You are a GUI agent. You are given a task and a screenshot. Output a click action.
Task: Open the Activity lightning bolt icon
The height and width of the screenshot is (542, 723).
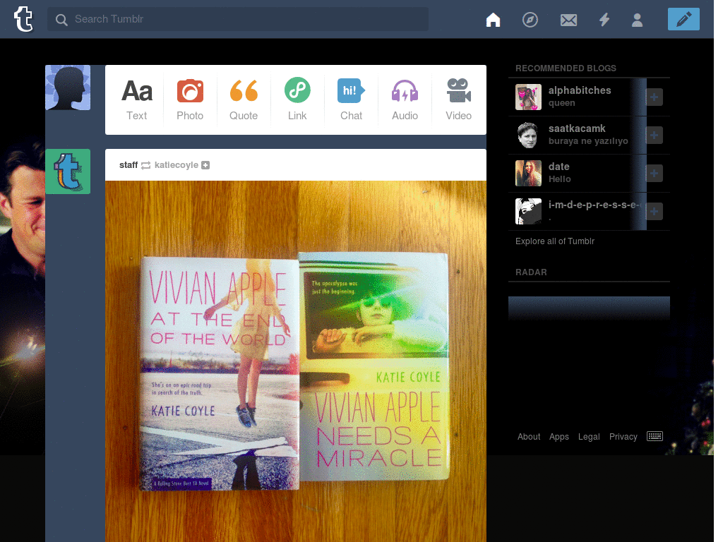pos(604,19)
